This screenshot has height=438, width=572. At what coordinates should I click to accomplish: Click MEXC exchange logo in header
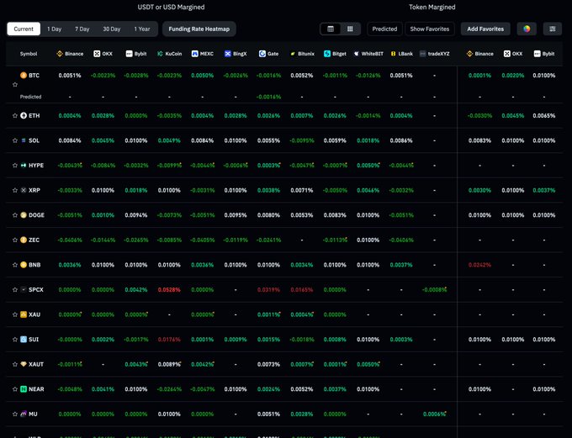(x=195, y=54)
